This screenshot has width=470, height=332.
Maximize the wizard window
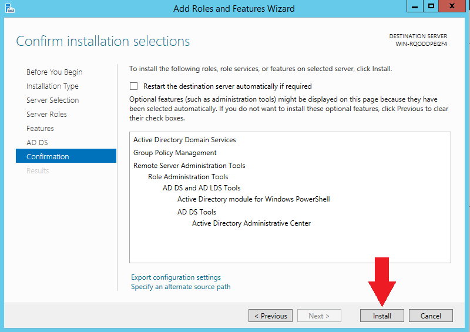pyautogui.click(x=431, y=6)
